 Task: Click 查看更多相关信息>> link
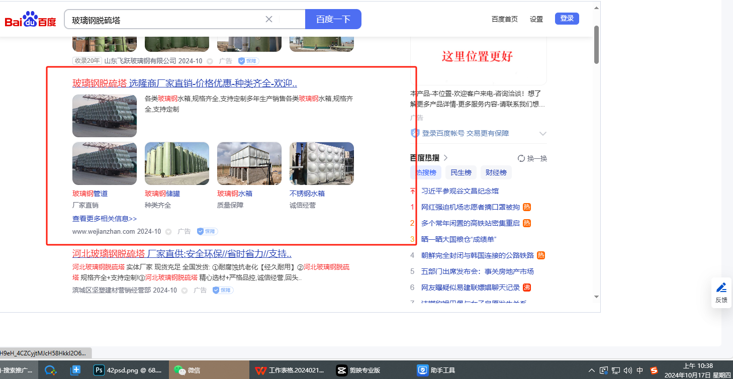105,219
